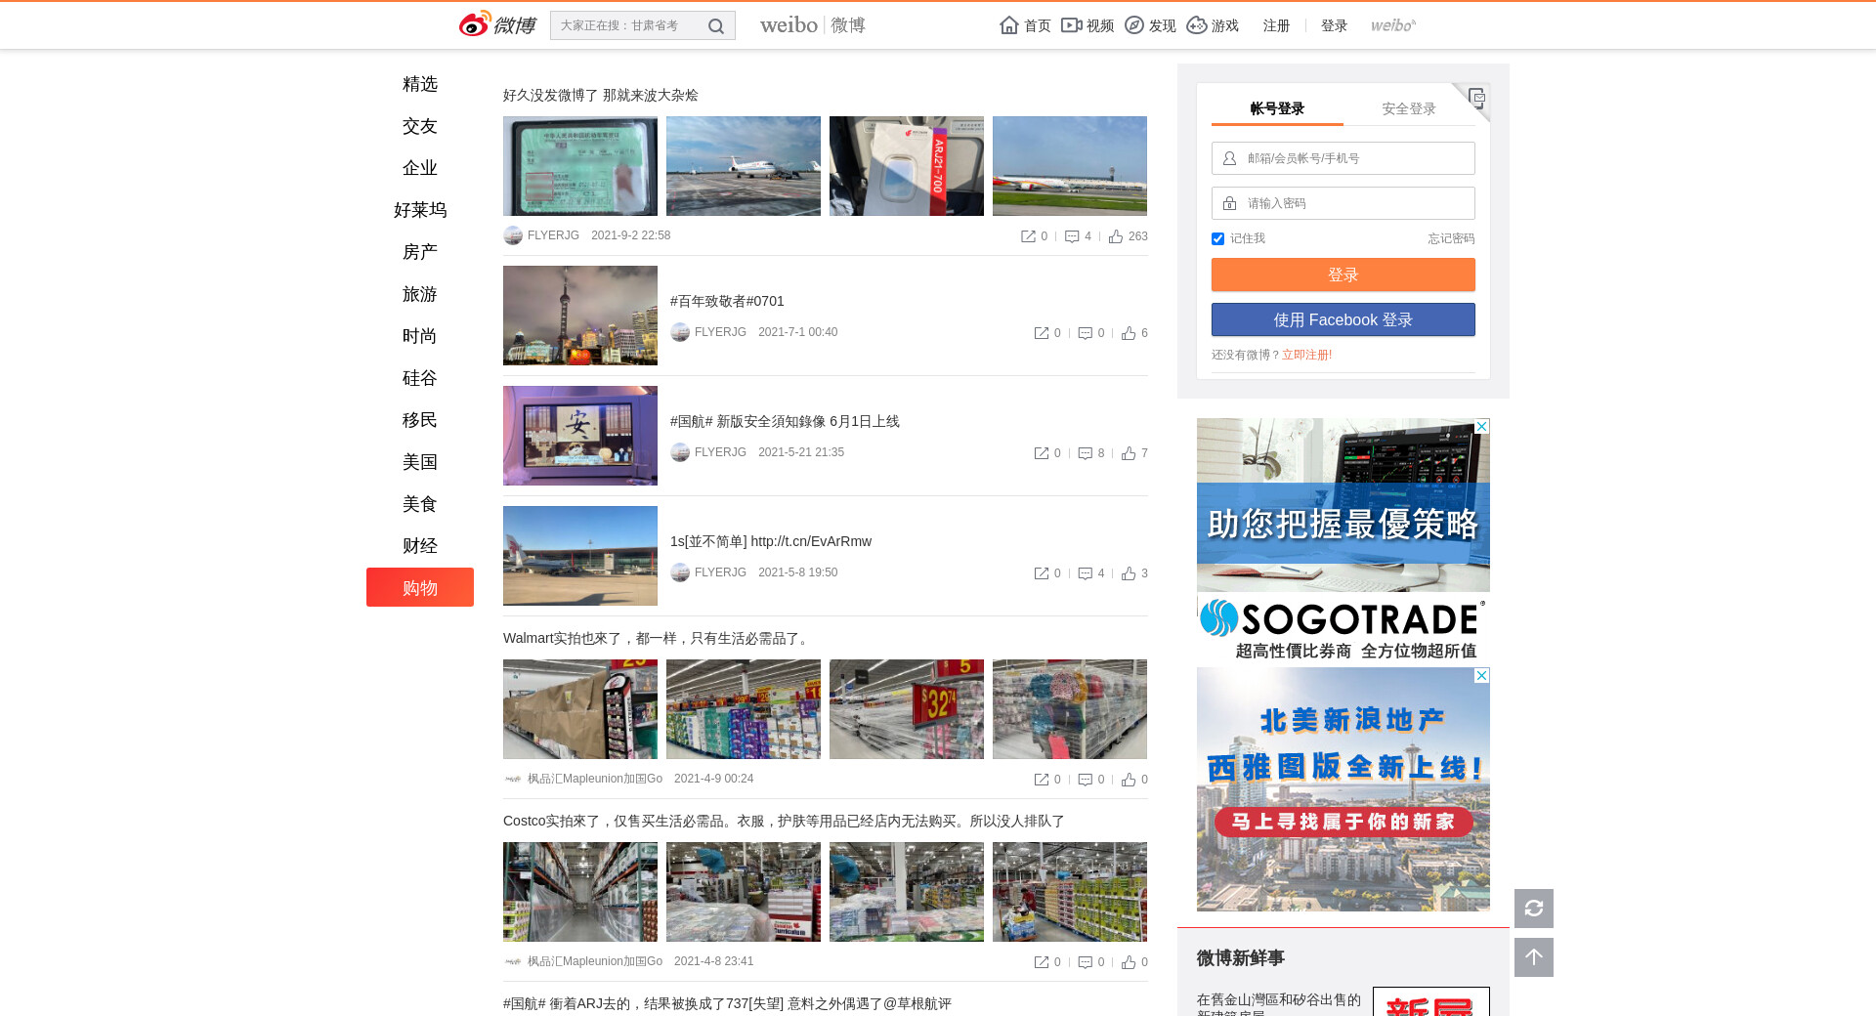Like the Costco实拍 post

pos(1129,962)
